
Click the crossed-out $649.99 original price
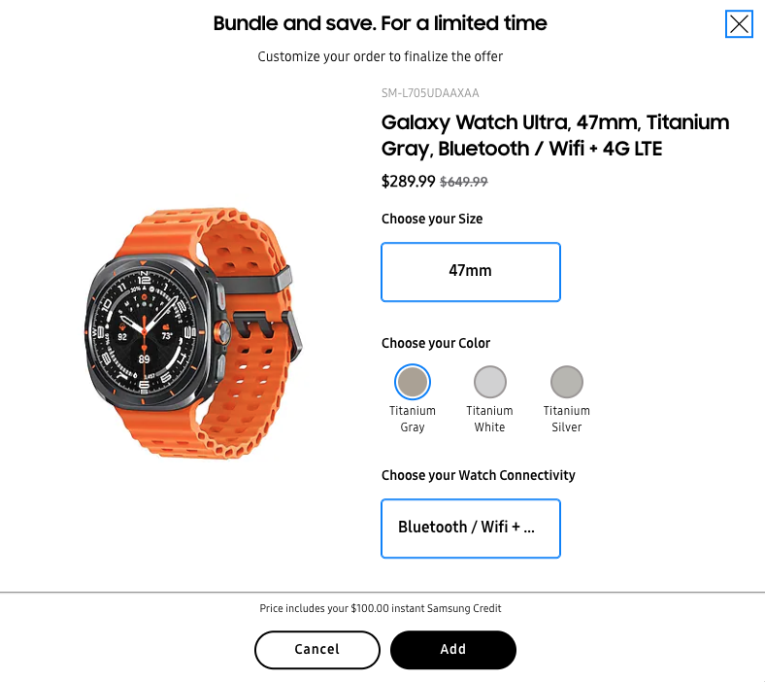(464, 182)
